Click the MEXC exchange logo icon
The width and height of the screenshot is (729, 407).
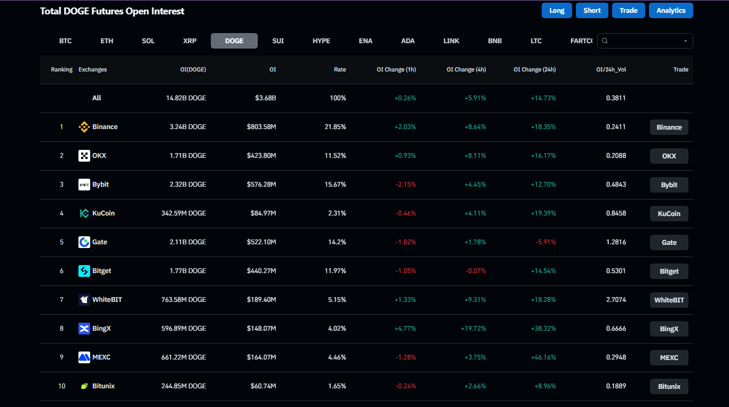(x=84, y=357)
